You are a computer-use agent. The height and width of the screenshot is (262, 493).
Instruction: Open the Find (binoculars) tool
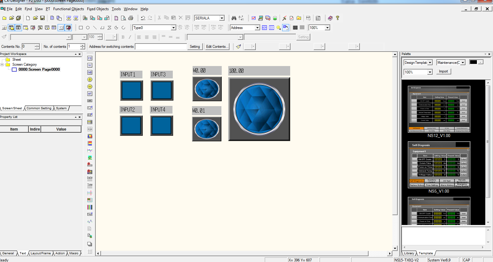click(x=234, y=18)
